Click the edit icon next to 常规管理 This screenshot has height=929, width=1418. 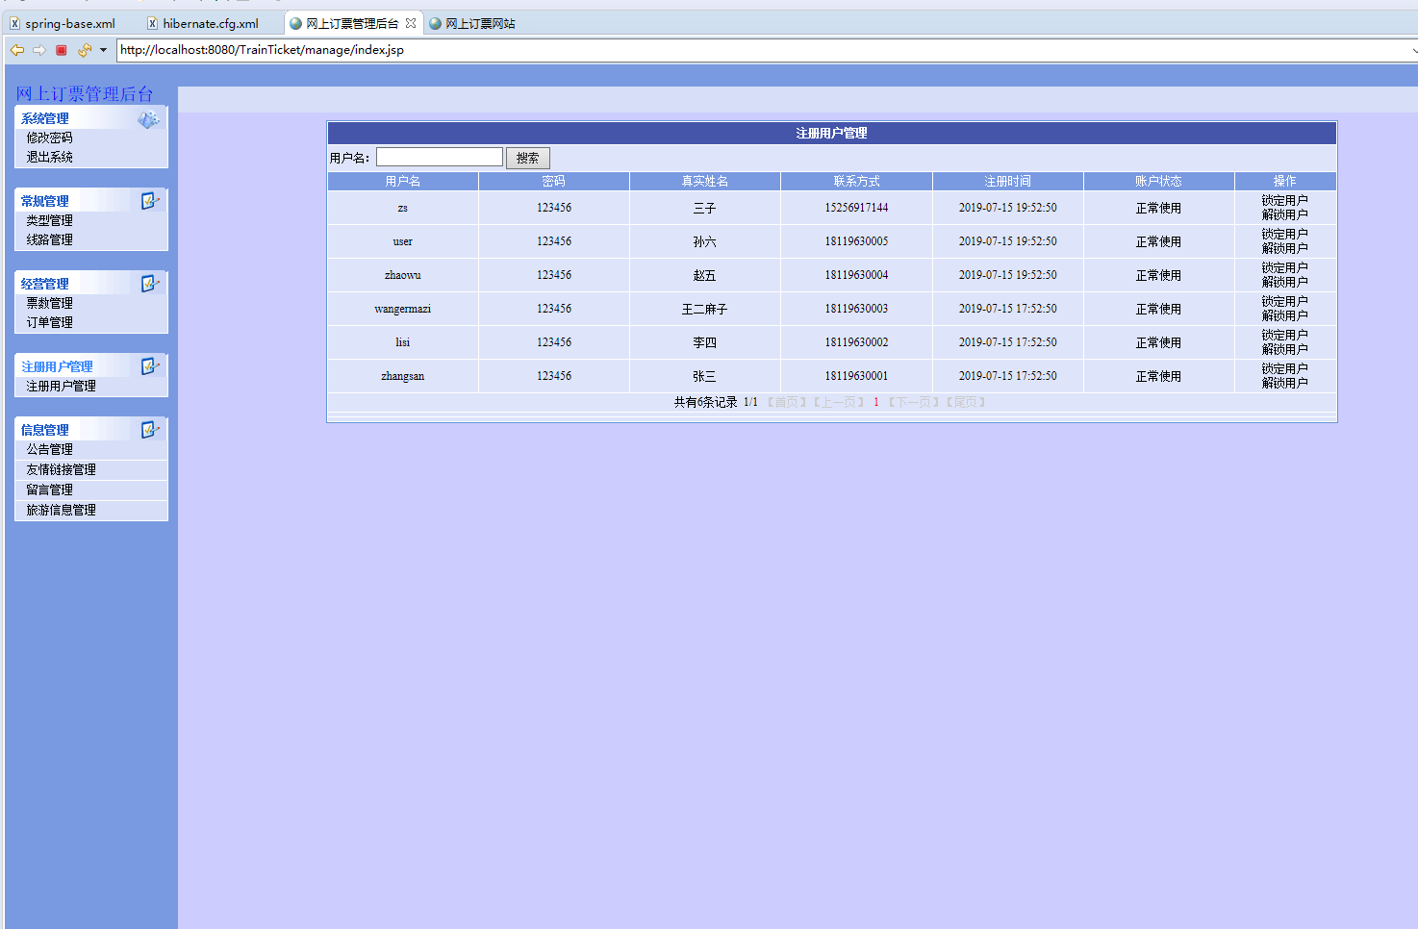pyautogui.click(x=149, y=201)
